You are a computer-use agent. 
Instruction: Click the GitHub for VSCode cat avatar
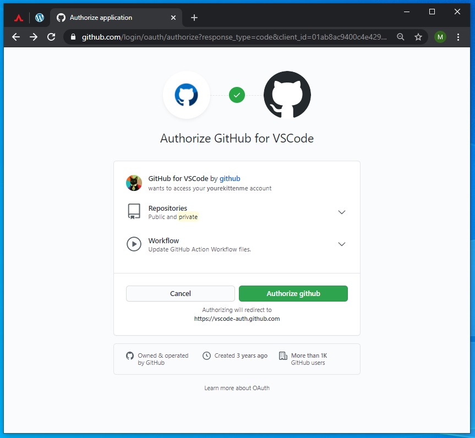pyautogui.click(x=134, y=183)
